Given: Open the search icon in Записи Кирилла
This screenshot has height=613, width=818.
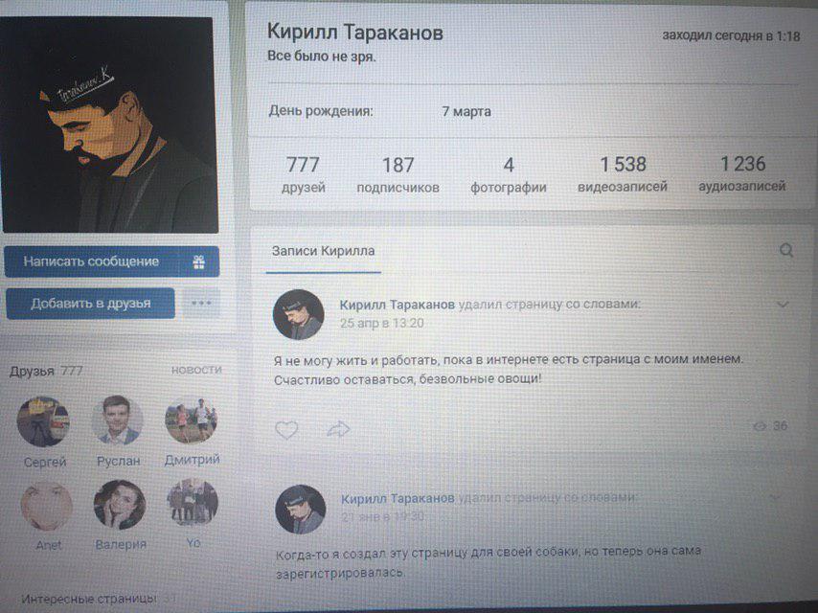Looking at the screenshot, I should click(x=786, y=251).
